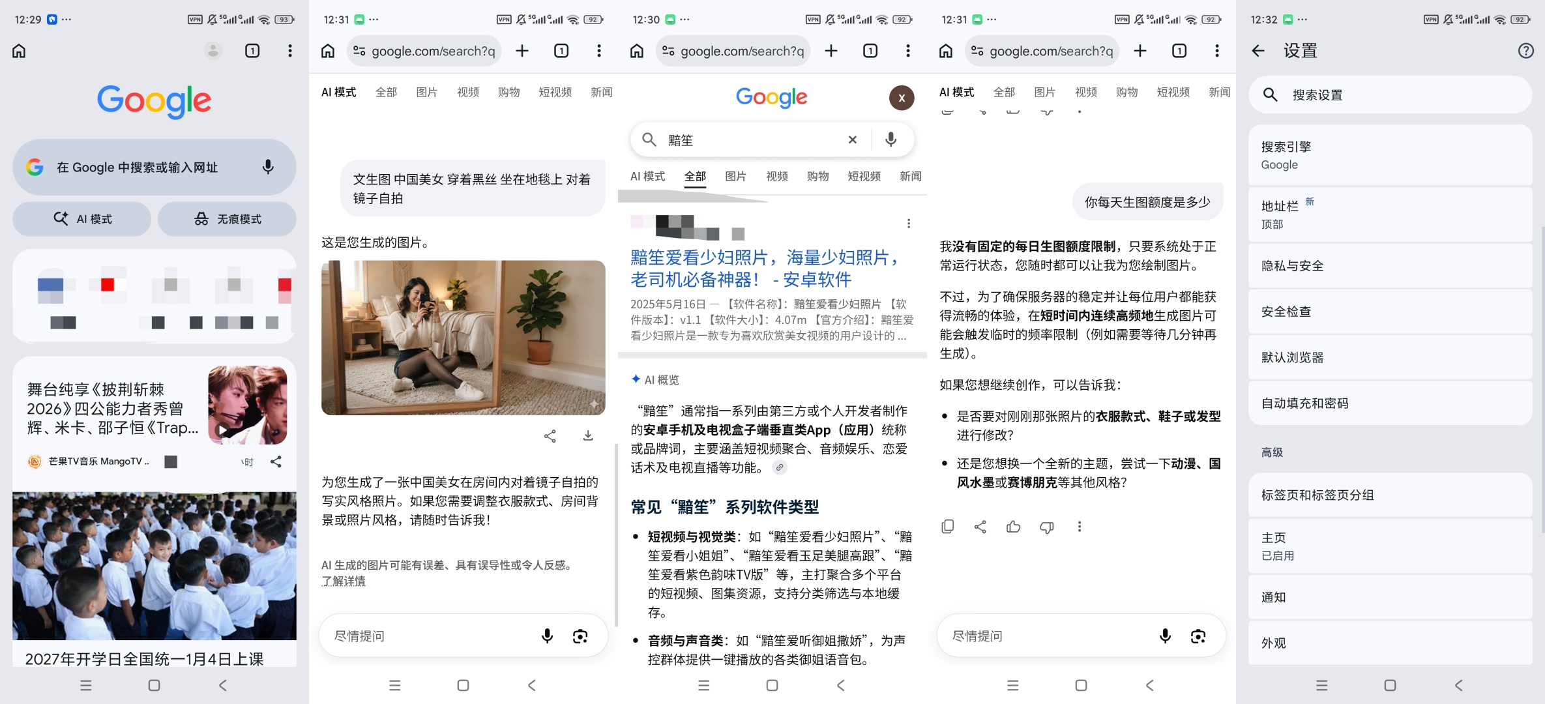This screenshot has width=1545, height=704.
Task: Open the 地址栏 顶部 setting
Action: pos(1390,214)
